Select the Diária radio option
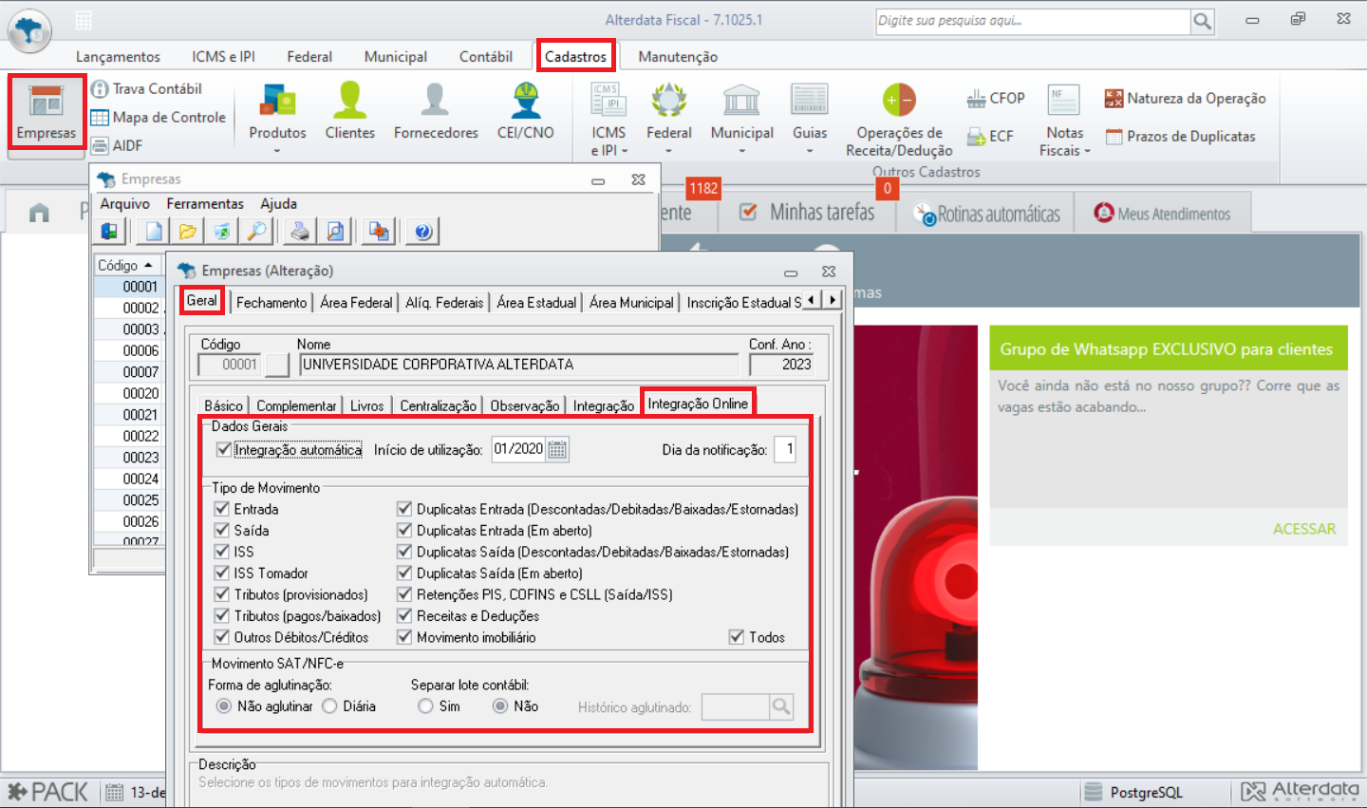Image resolution: width=1367 pixels, height=808 pixels. (330, 706)
